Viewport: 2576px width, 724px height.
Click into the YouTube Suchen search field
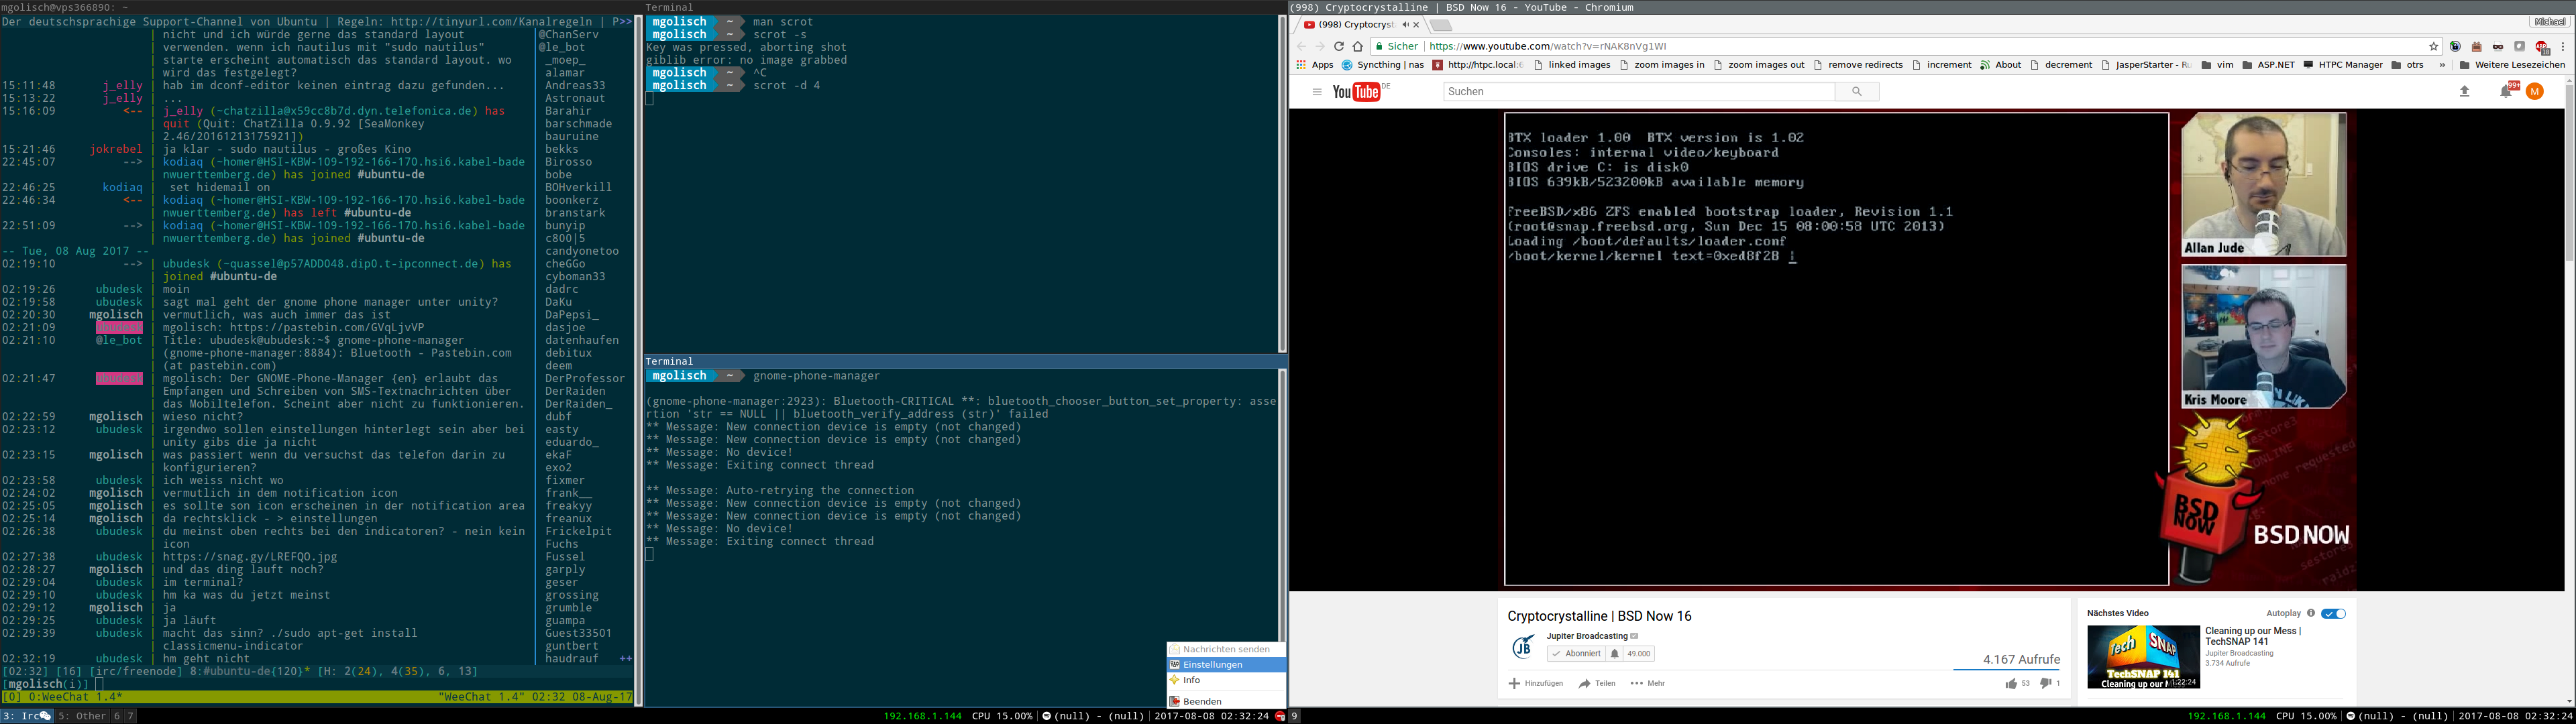1639,91
